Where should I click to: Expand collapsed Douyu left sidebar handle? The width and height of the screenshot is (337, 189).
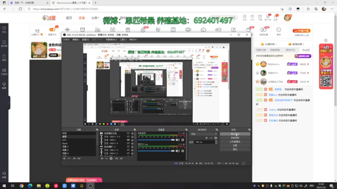[x=9, y=103]
